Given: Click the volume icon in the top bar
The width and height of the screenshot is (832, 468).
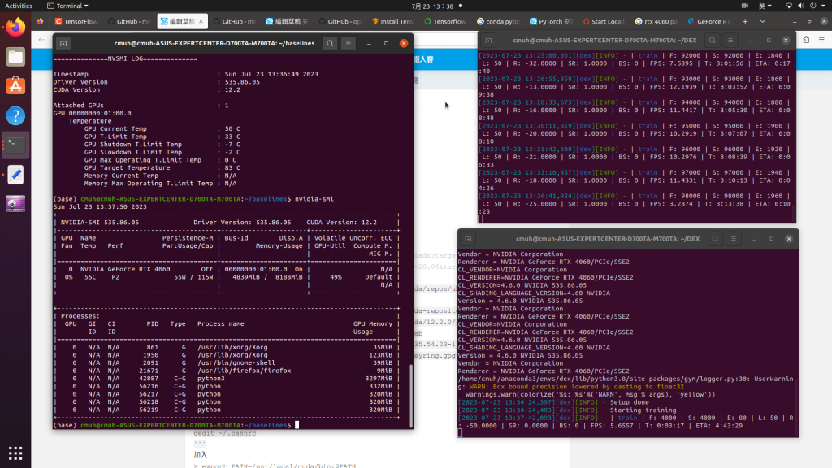Looking at the screenshot, I should point(800,6).
